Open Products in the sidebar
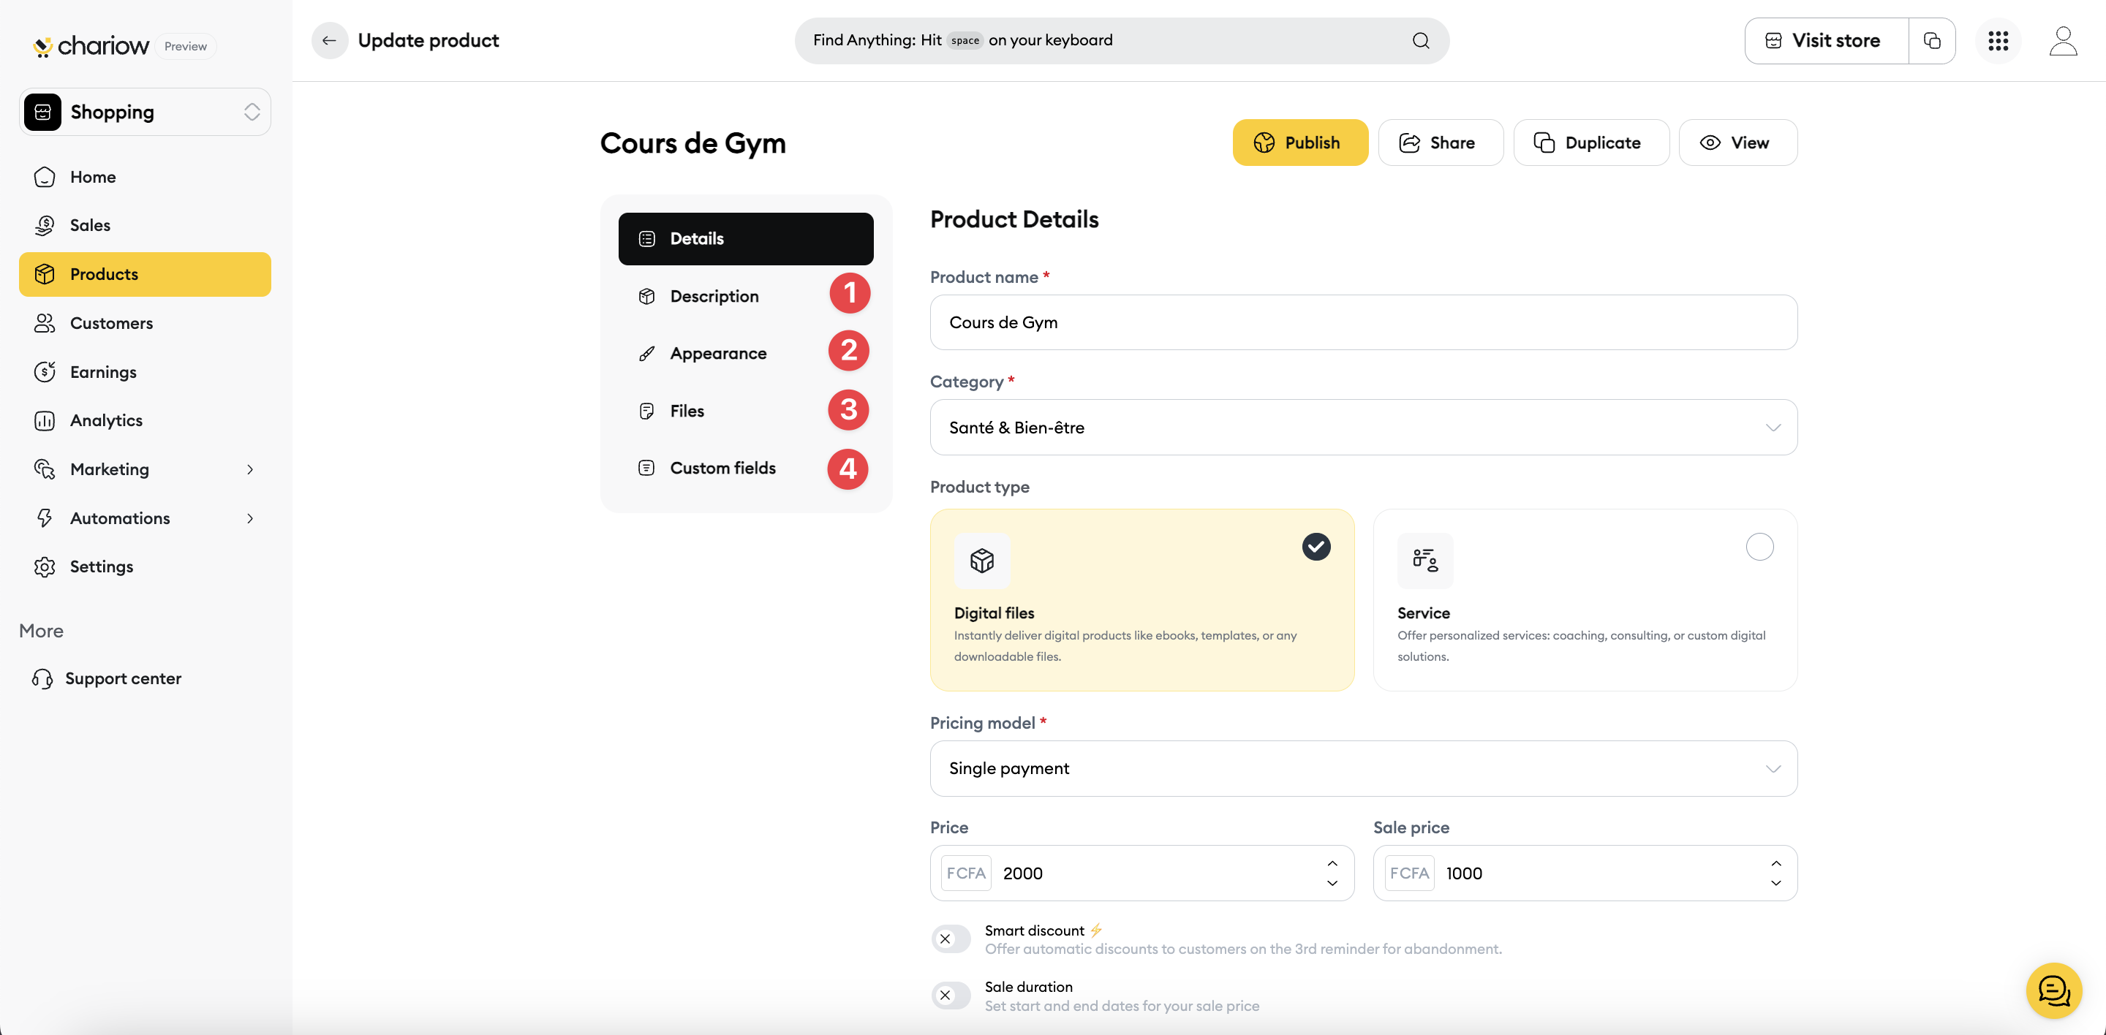 pos(145,275)
